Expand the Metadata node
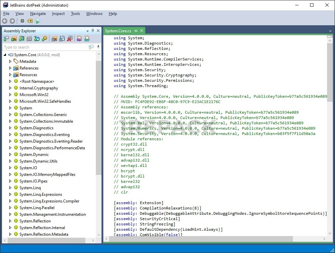Screen dimensions: 335x253 (x=10, y=62)
